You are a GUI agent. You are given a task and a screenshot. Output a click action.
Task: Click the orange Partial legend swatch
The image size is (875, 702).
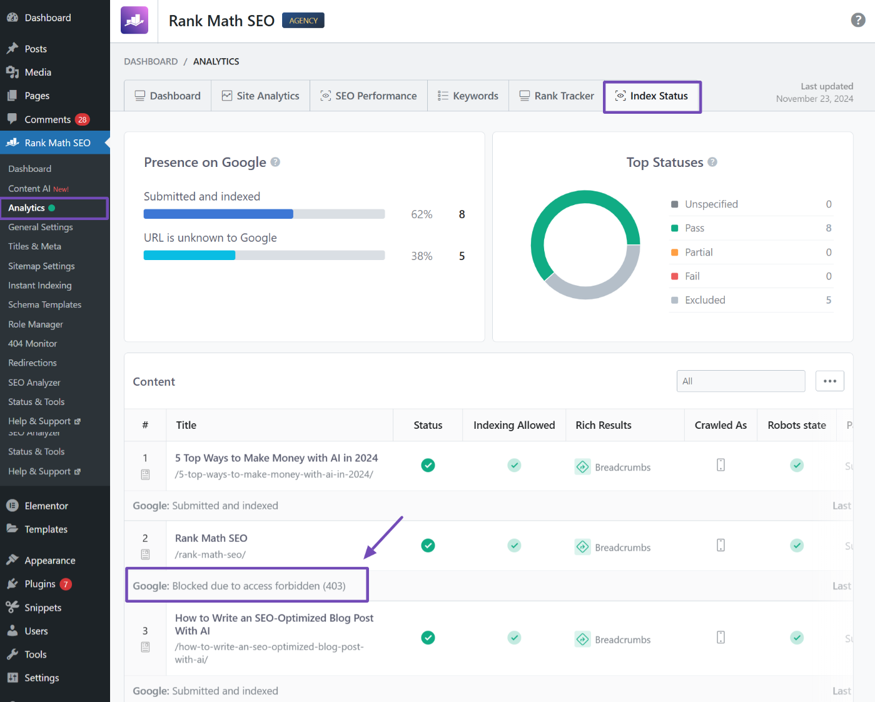tap(674, 253)
